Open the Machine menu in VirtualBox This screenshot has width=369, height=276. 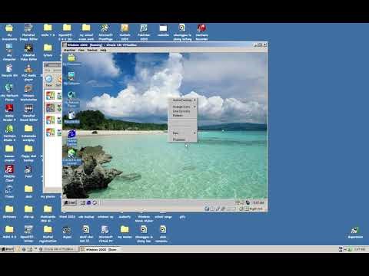pos(69,50)
